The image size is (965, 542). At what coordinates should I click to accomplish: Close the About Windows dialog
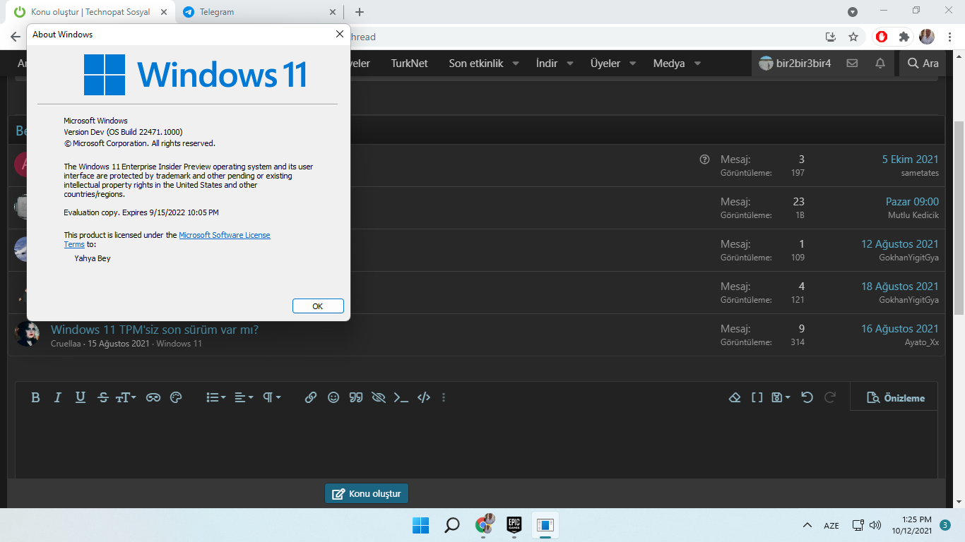click(340, 34)
